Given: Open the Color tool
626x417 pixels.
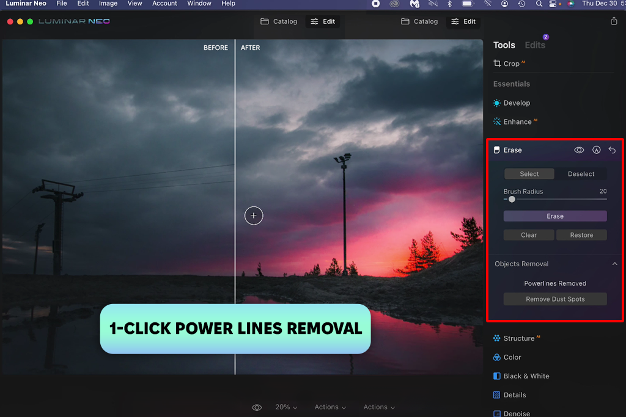Looking at the screenshot, I should coord(507,357).
